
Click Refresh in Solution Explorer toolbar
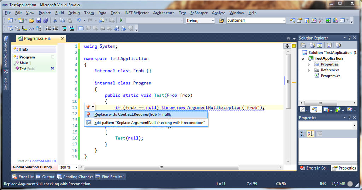[320, 45]
